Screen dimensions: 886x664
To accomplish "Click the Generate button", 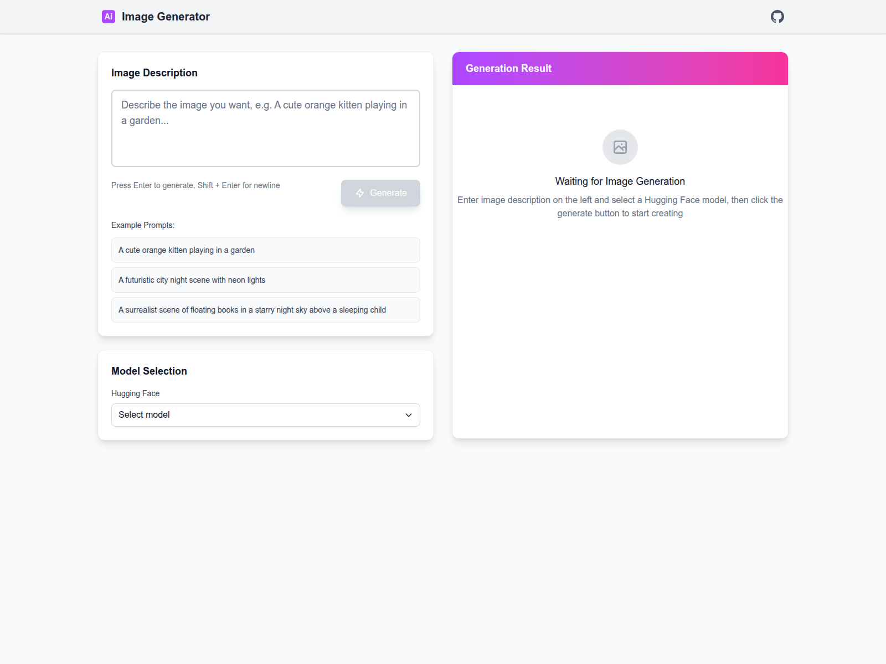I will click(380, 193).
